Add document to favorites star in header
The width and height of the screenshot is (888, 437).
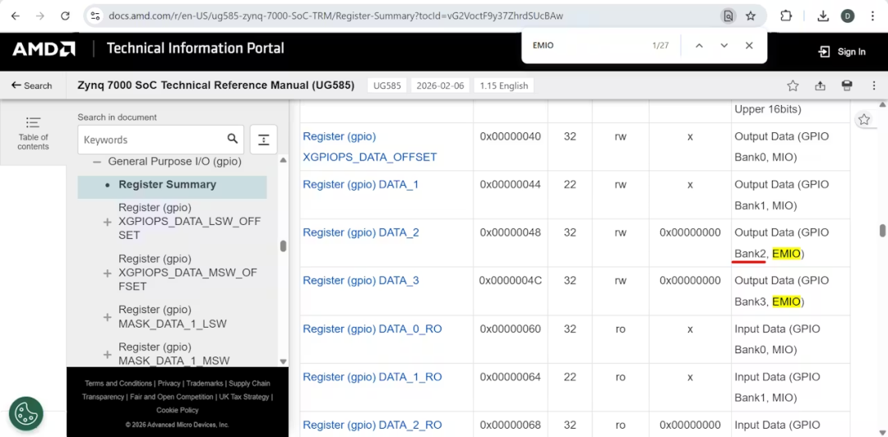(x=793, y=85)
